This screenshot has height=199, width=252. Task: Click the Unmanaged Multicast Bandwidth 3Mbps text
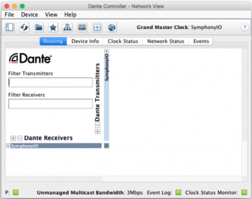90,192
